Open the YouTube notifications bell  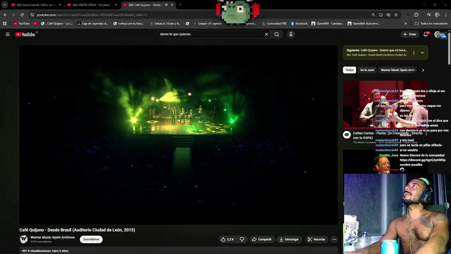[x=426, y=34]
